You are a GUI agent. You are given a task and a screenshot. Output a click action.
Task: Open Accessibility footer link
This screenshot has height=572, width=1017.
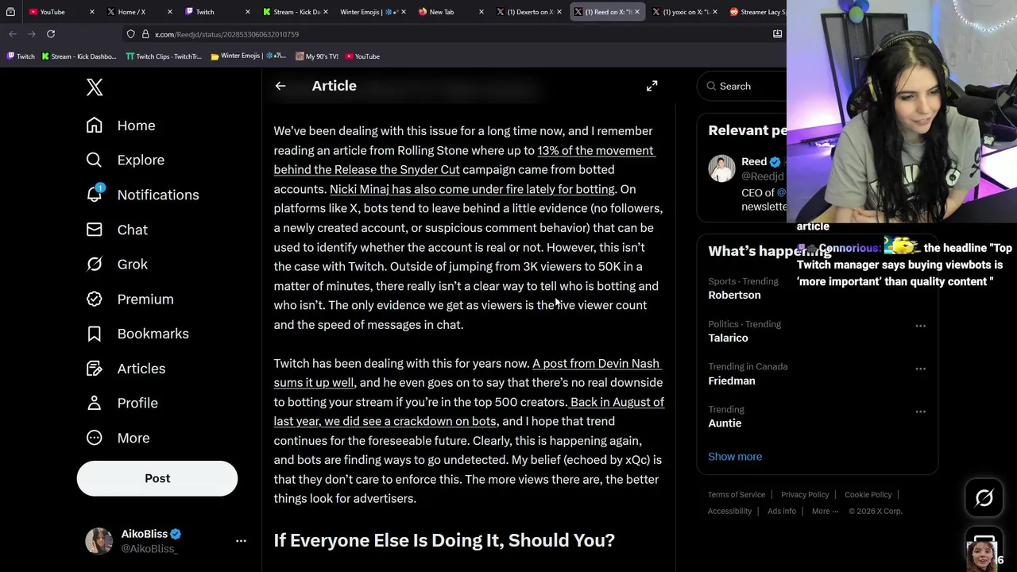pos(729,512)
